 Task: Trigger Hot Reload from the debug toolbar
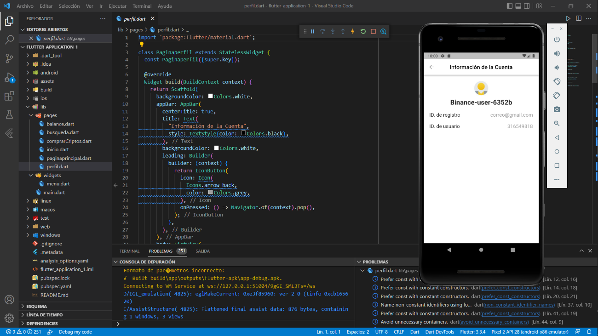point(352,31)
